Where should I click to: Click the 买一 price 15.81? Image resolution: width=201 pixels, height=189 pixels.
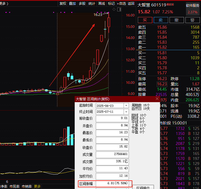point(162,53)
